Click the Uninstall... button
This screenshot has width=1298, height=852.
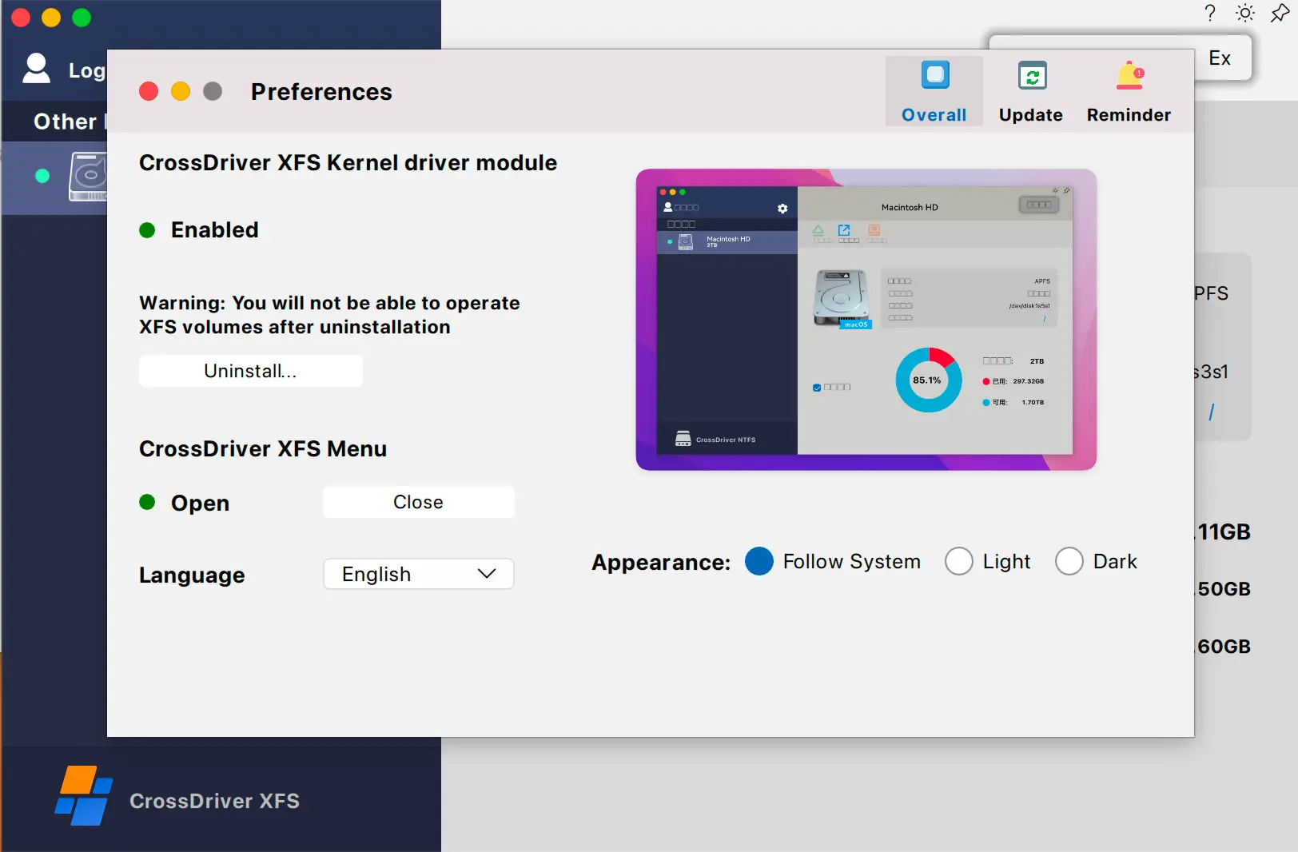pos(251,371)
